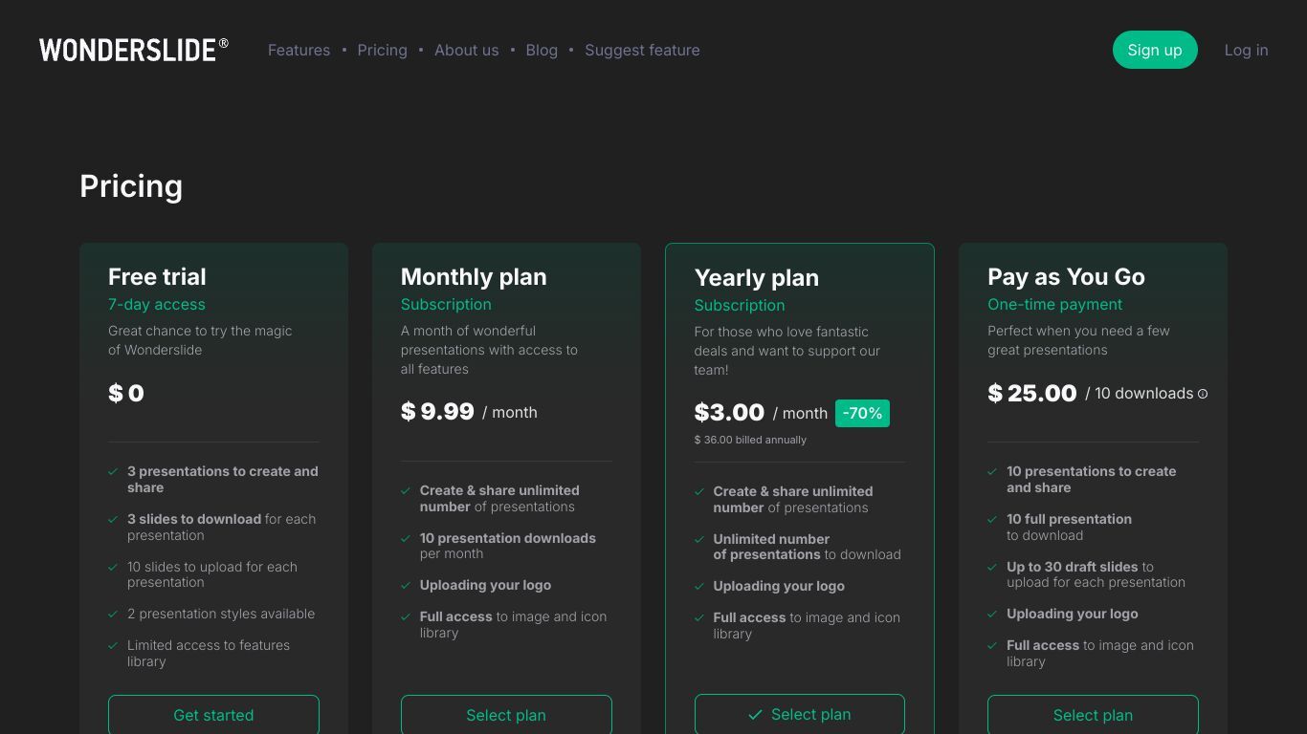Click Get started on Free trial
The height and width of the screenshot is (734, 1307).
(213, 715)
